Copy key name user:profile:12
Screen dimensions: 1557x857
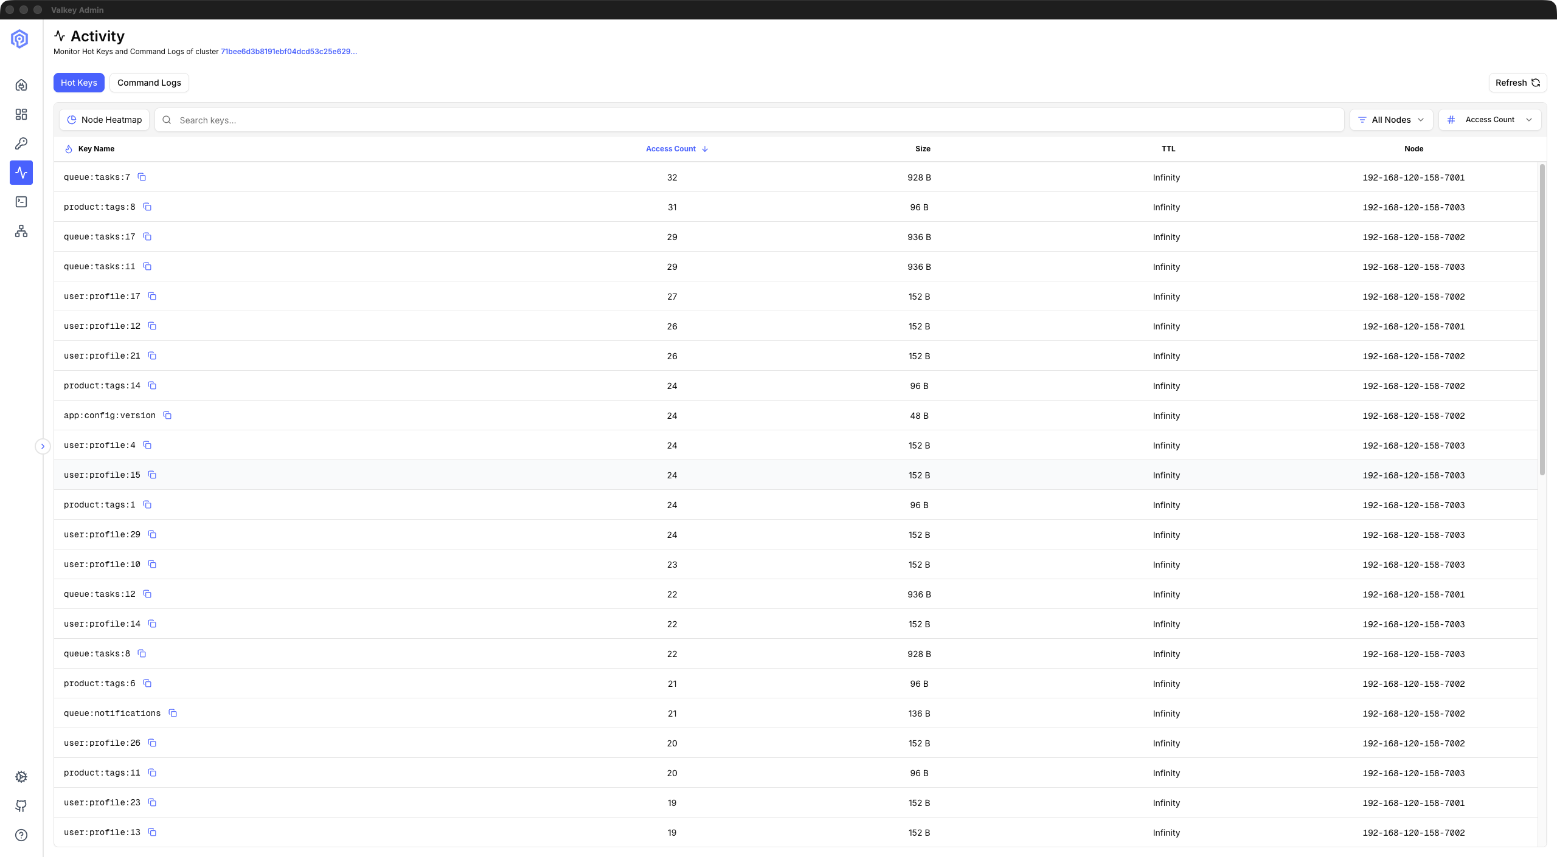click(152, 326)
